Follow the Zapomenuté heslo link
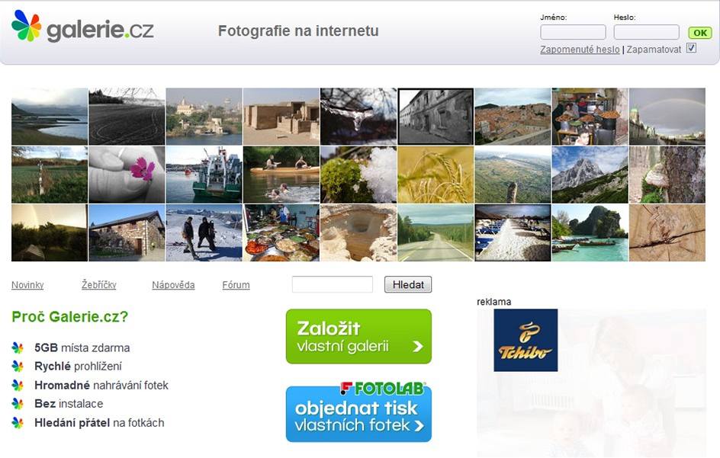 click(x=580, y=50)
